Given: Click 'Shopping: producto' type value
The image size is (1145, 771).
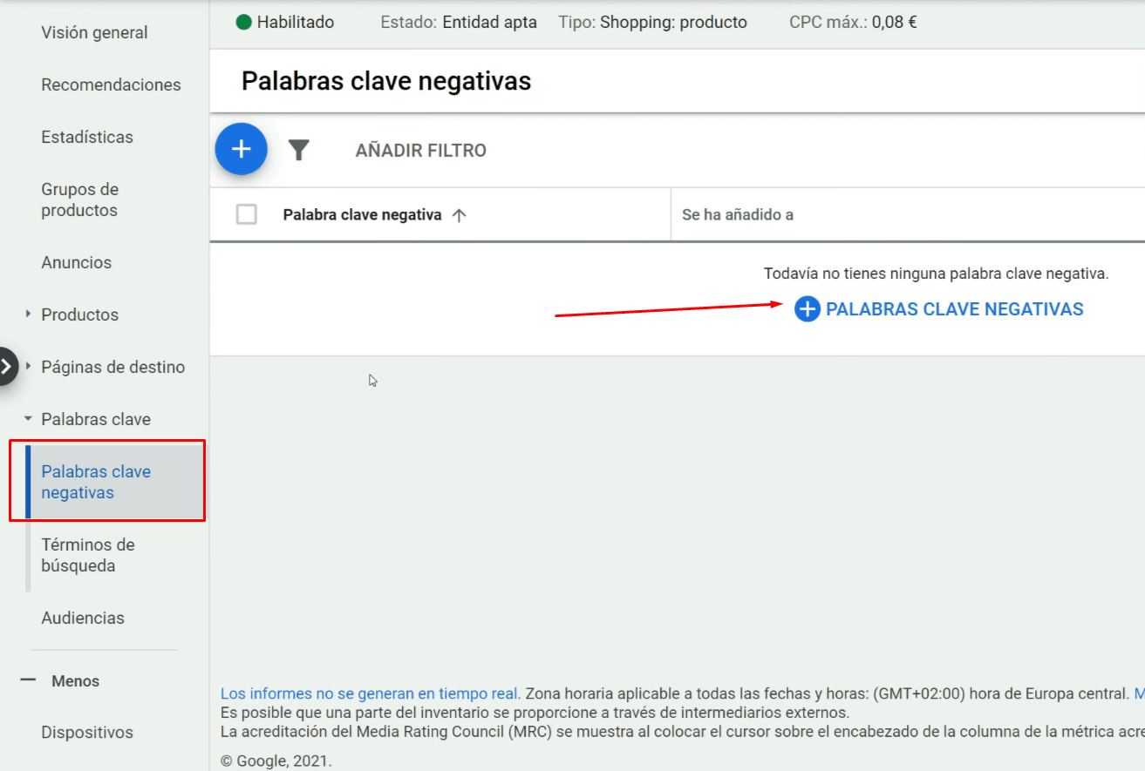Looking at the screenshot, I should click(673, 23).
